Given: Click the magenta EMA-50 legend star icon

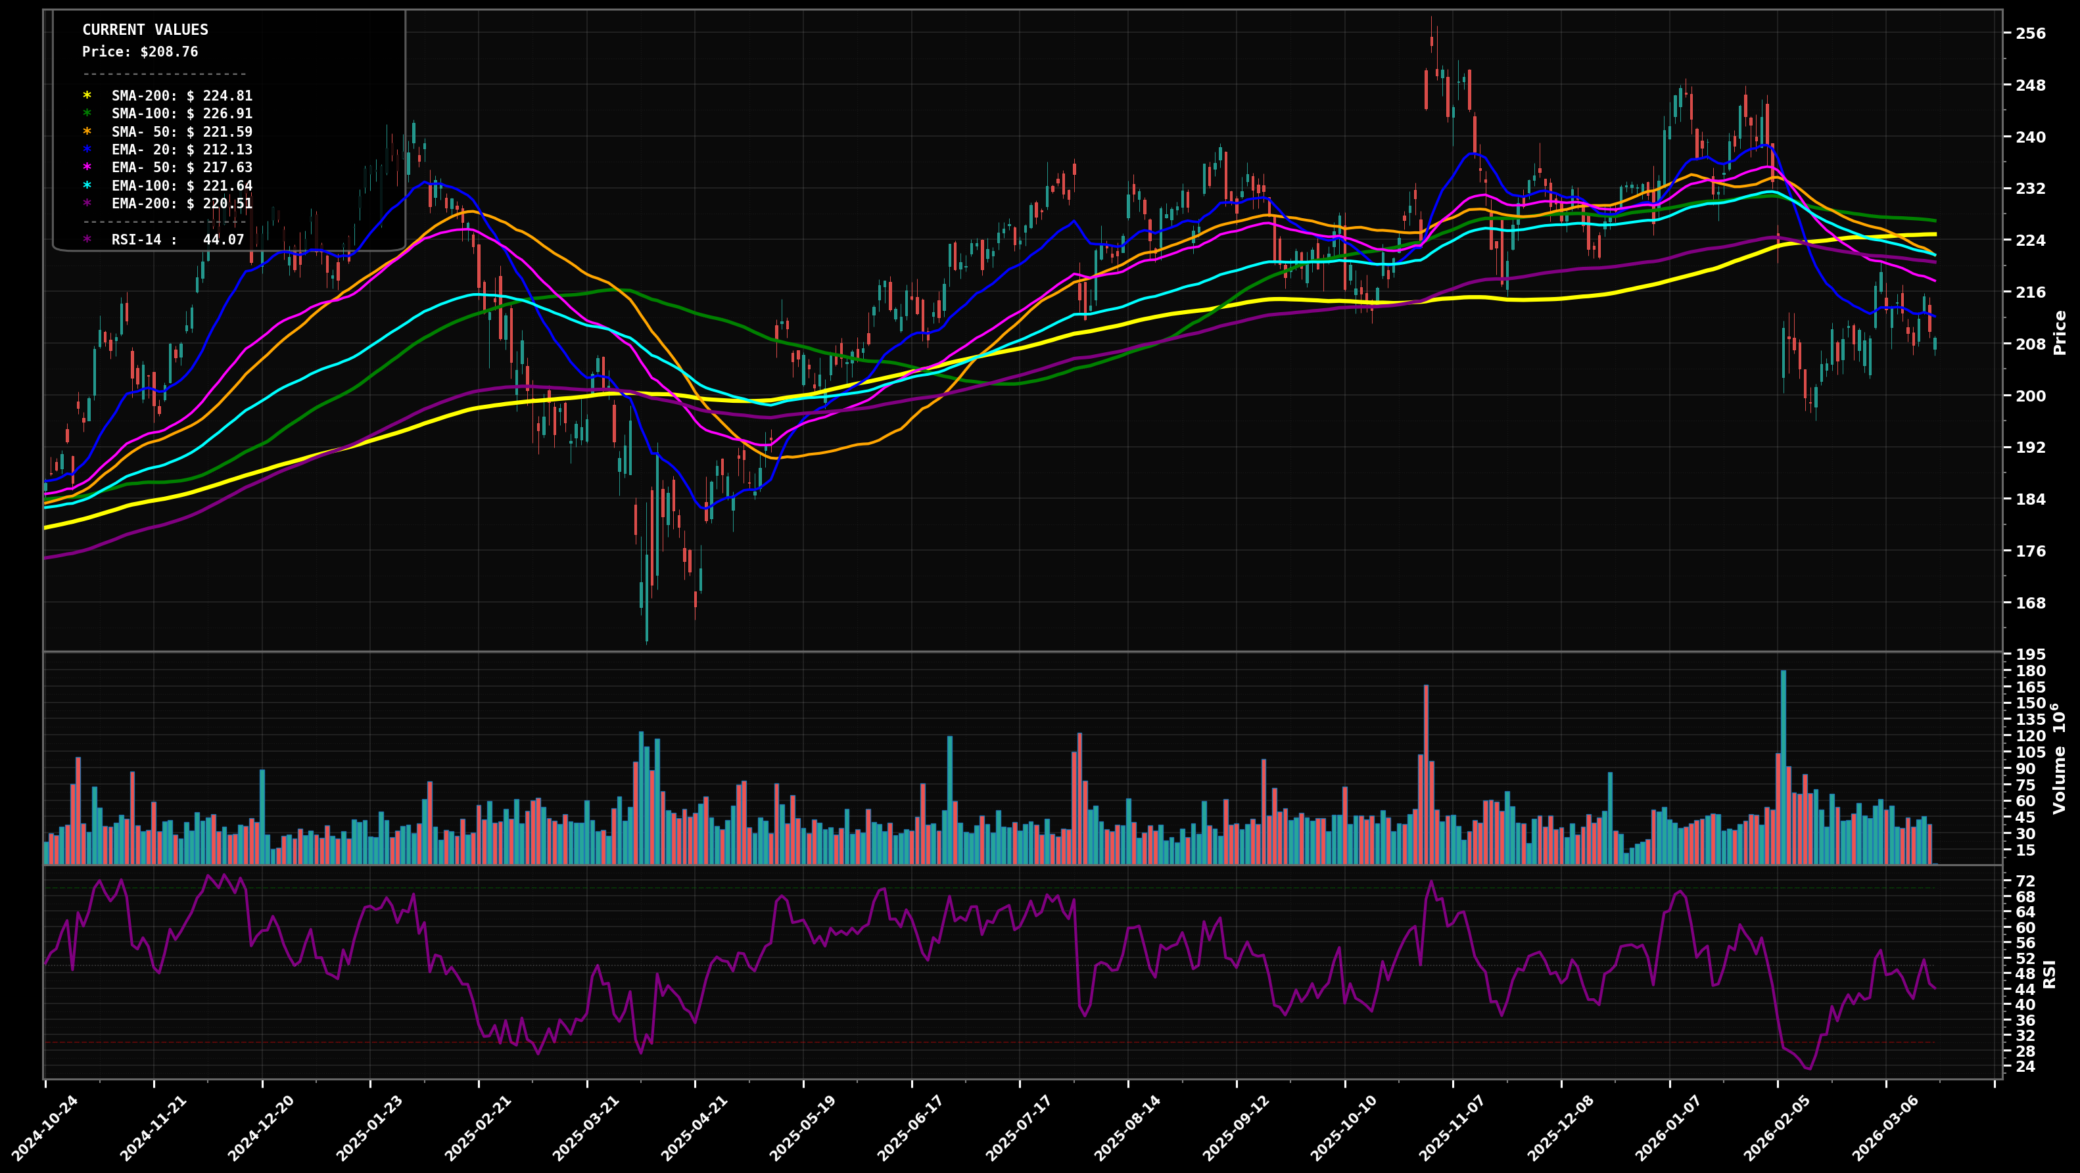Looking at the screenshot, I should (x=89, y=168).
